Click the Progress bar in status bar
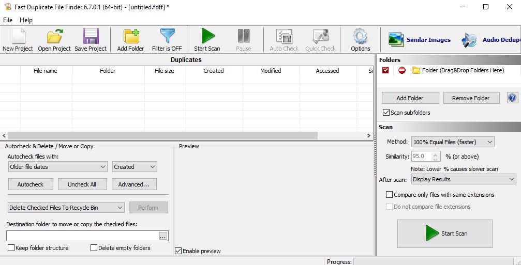This screenshot has width=521, height=265. pos(433,262)
